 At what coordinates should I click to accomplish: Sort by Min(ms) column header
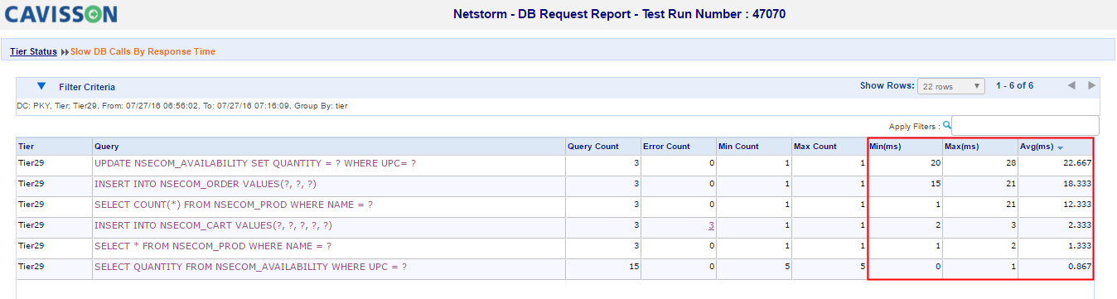pyautogui.click(x=905, y=147)
